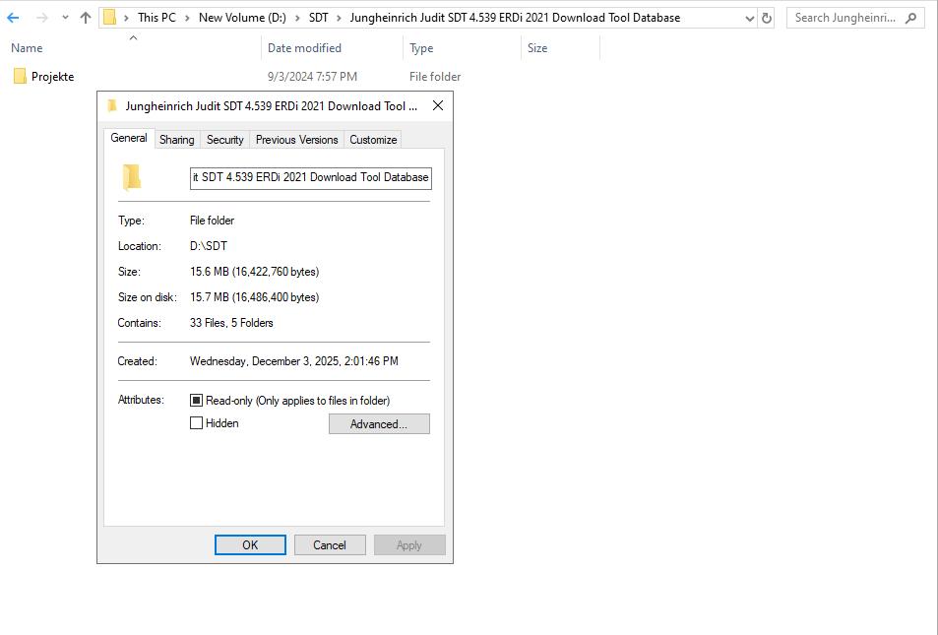This screenshot has height=635, width=938.
Task: Open the Previous Versions tab
Action: click(x=296, y=140)
